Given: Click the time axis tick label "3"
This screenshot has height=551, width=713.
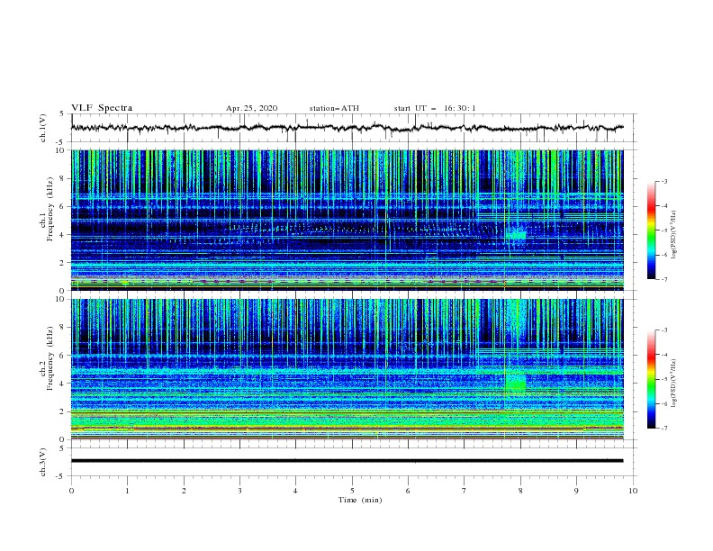Looking at the screenshot, I should pyautogui.click(x=239, y=491).
